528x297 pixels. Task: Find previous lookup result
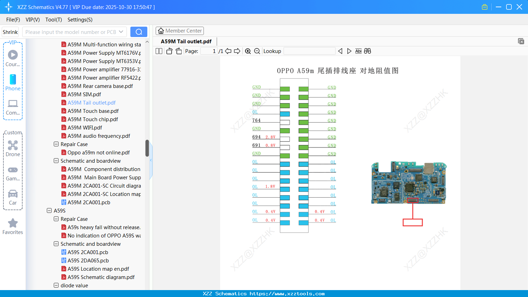tap(340, 51)
